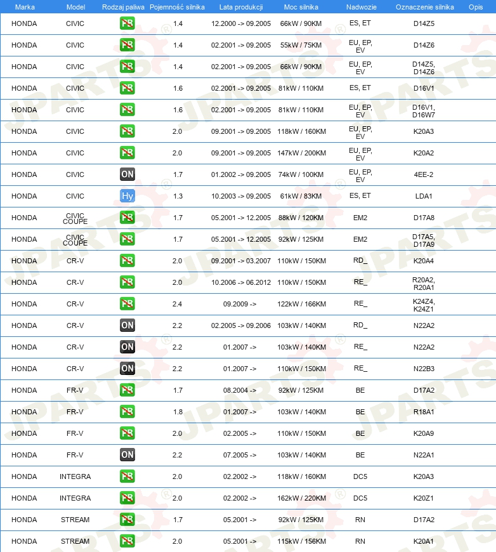The width and height of the screenshot is (496, 552).
Task: Click the 88kW / 120KM power cell
Action: 301,218
